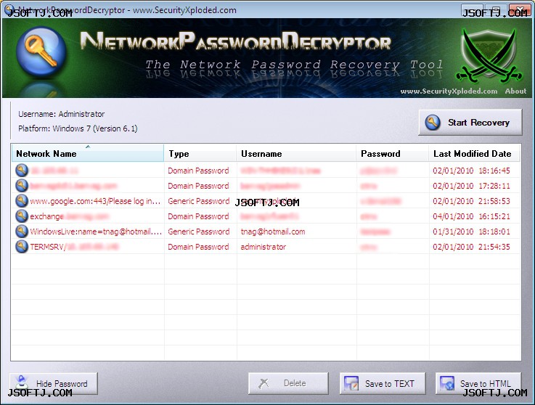This screenshot has height=405, width=535.
Task: Click the Hide Password button
Action: pos(54,383)
